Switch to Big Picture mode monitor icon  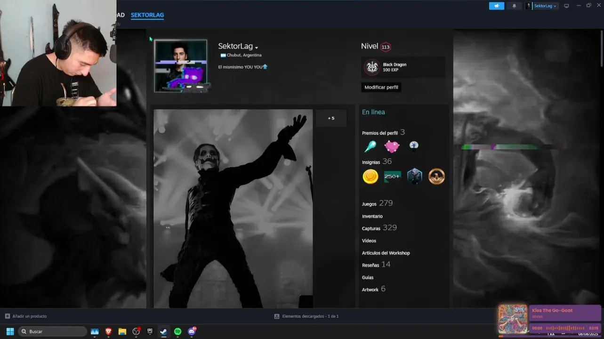tap(566, 6)
